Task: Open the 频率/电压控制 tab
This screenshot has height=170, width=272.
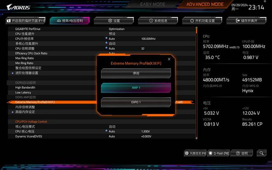Action: click(x=70, y=21)
